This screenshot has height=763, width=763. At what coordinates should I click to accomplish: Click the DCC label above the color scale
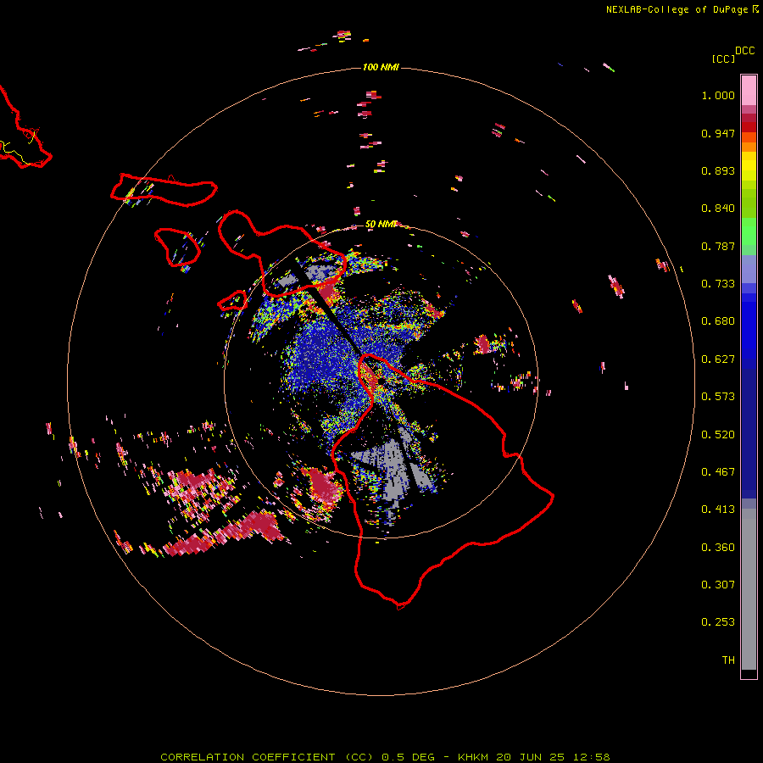point(745,51)
